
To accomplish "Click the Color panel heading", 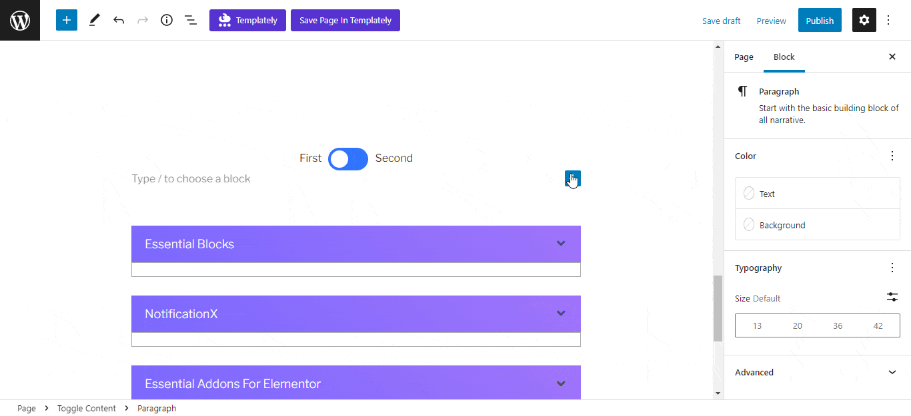I will tap(746, 156).
